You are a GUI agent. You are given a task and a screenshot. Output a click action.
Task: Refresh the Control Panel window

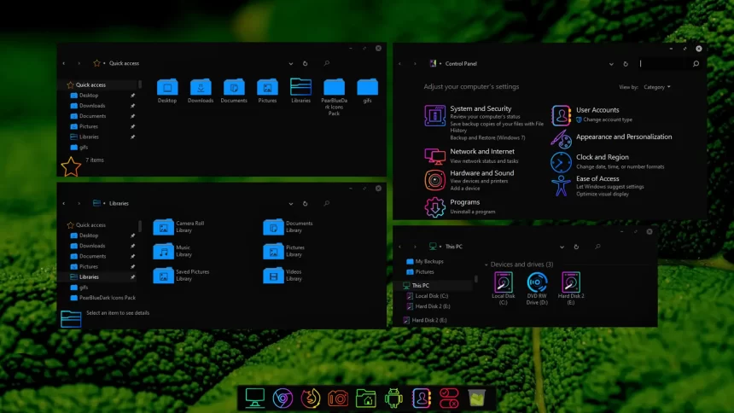coord(626,64)
